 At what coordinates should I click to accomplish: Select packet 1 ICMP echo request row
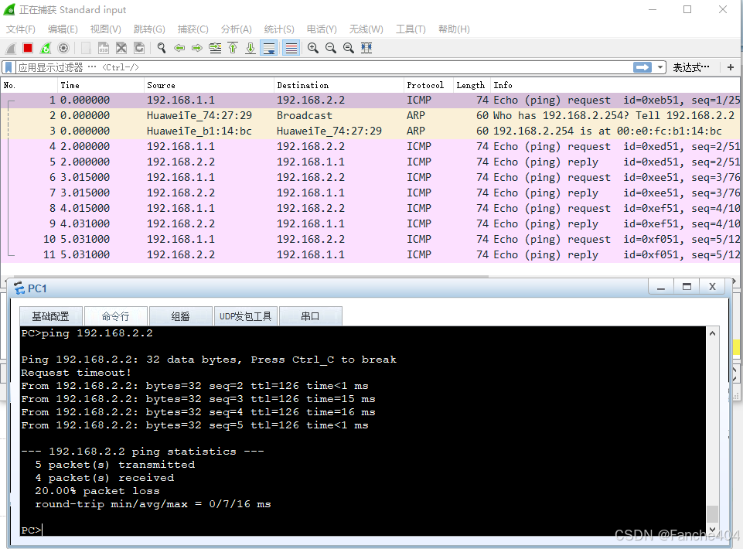[x=370, y=100]
